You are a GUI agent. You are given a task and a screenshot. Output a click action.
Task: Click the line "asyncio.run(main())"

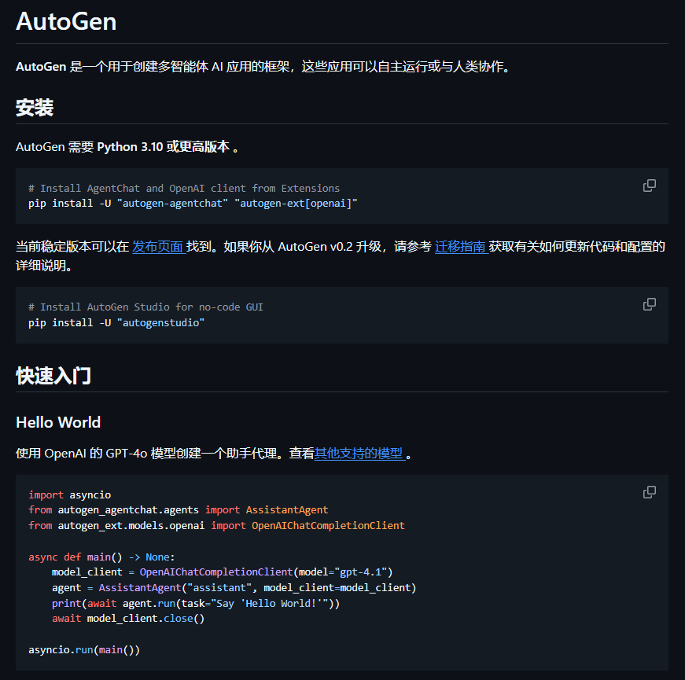(84, 650)
